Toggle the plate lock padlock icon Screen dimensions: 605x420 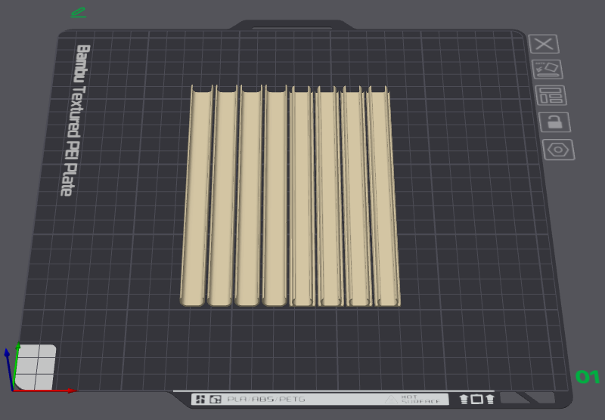click(554, 122)
